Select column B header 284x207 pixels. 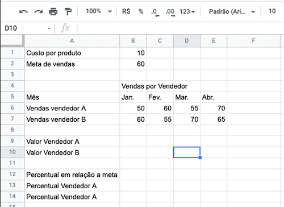click(x=133, y=41)
